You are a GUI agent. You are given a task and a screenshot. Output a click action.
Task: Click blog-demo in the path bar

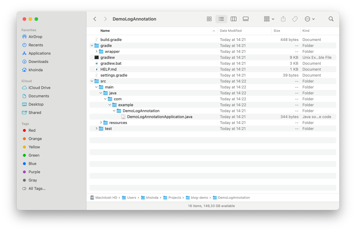pos(199,198)
